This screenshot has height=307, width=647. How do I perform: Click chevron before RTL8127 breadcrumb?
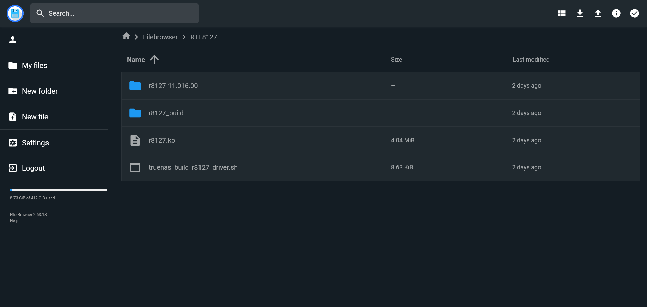tap(184, 37)
